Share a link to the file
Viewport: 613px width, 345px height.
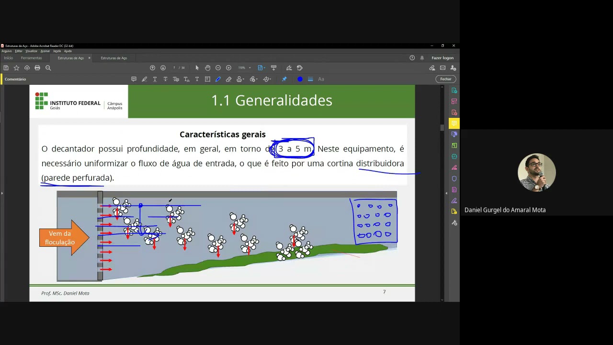click(x=432, y=68)
